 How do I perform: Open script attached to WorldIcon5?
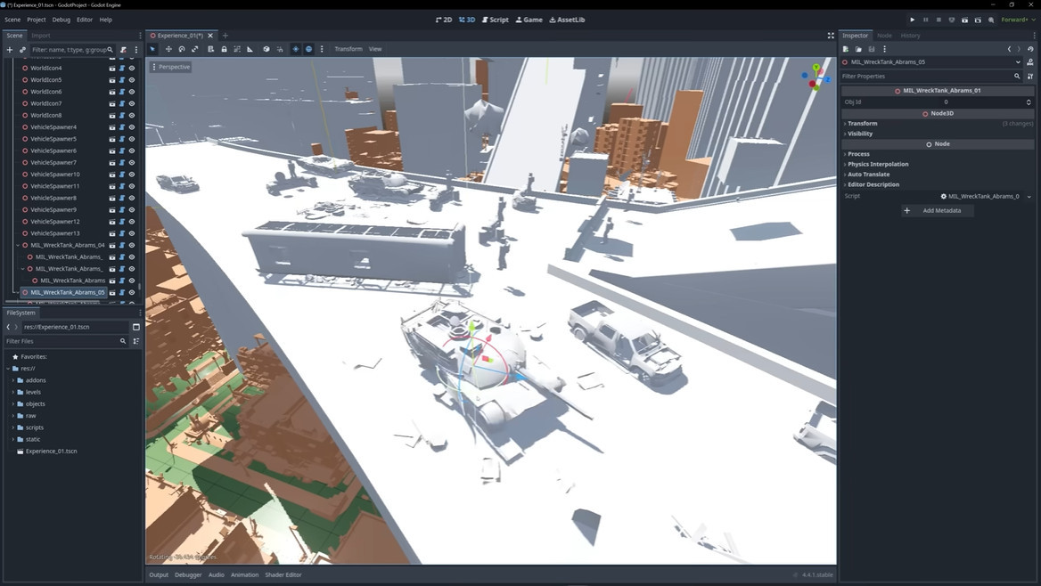click(122, 80)
